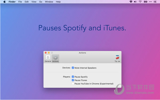The width and height of the screenshot is (160, 100).
Task: Toggle the Pause Spotify checkbox
Action: tap(73, 77)
